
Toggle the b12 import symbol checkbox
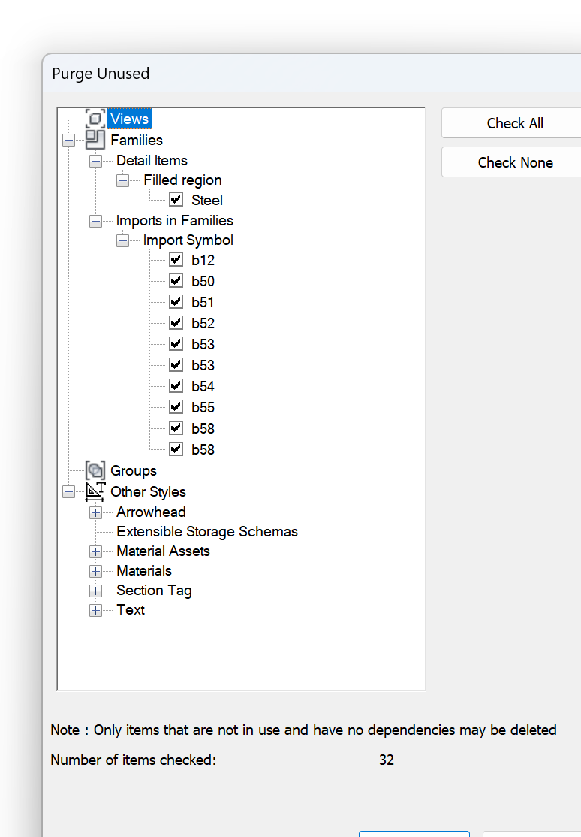pos(176,260)
